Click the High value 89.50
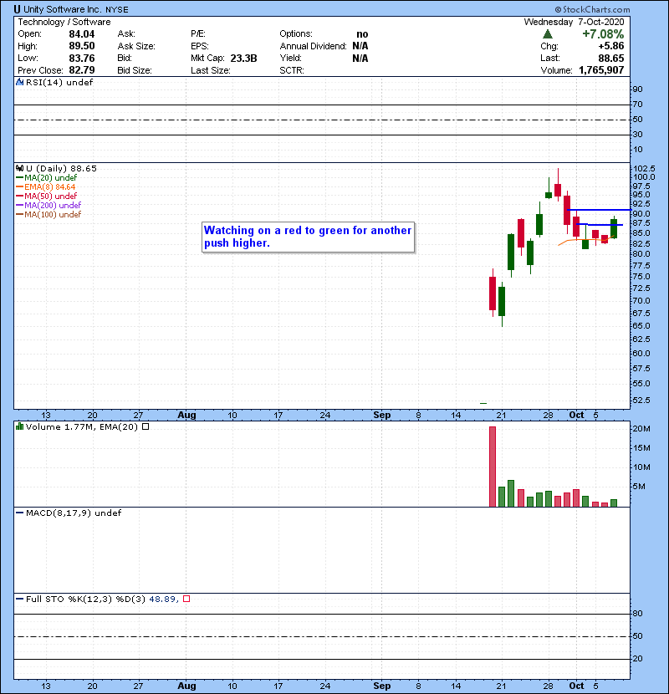This screenshot has height=694, width=669. point(81,46)
